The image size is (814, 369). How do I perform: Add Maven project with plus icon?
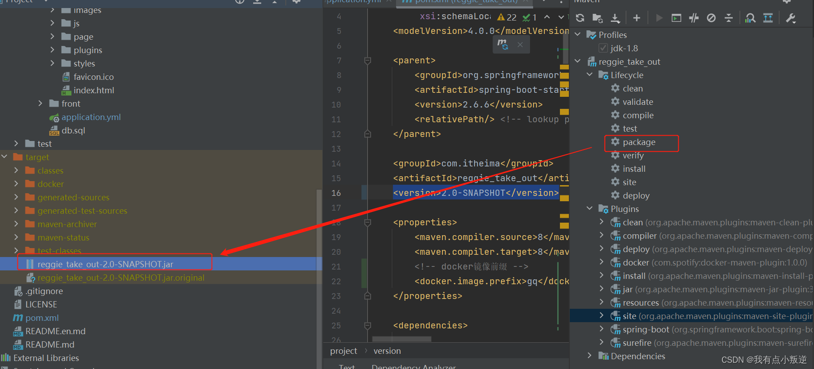coord(637,18)
